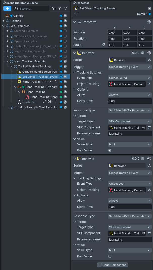Open settings gear of the second Behavior component

tap(149, 159)
